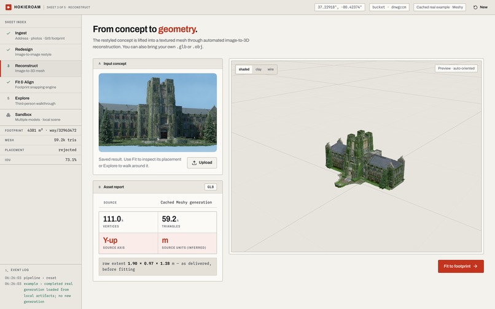Click the coordinates chip in header
This screenshot has height=309, width=495.
pyautogui.click(x=340, y=7)
